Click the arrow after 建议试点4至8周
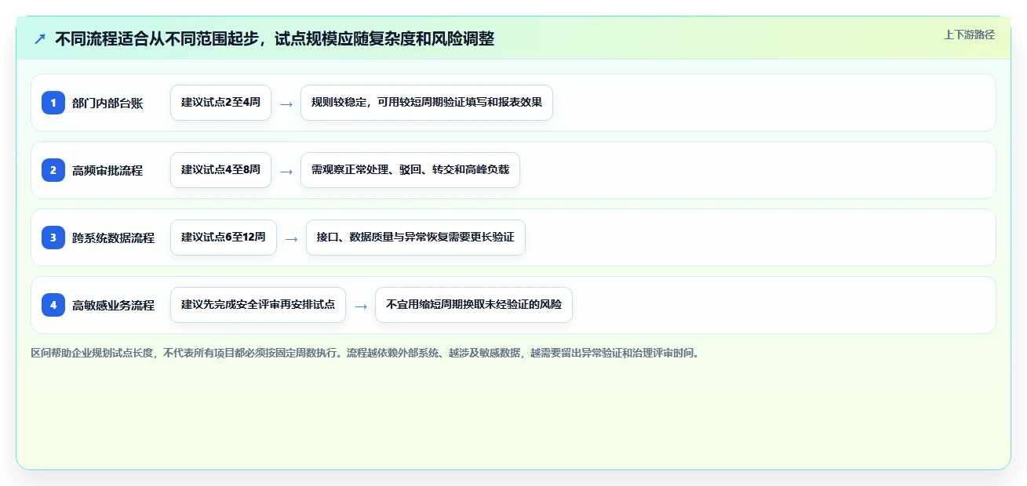 286,171
